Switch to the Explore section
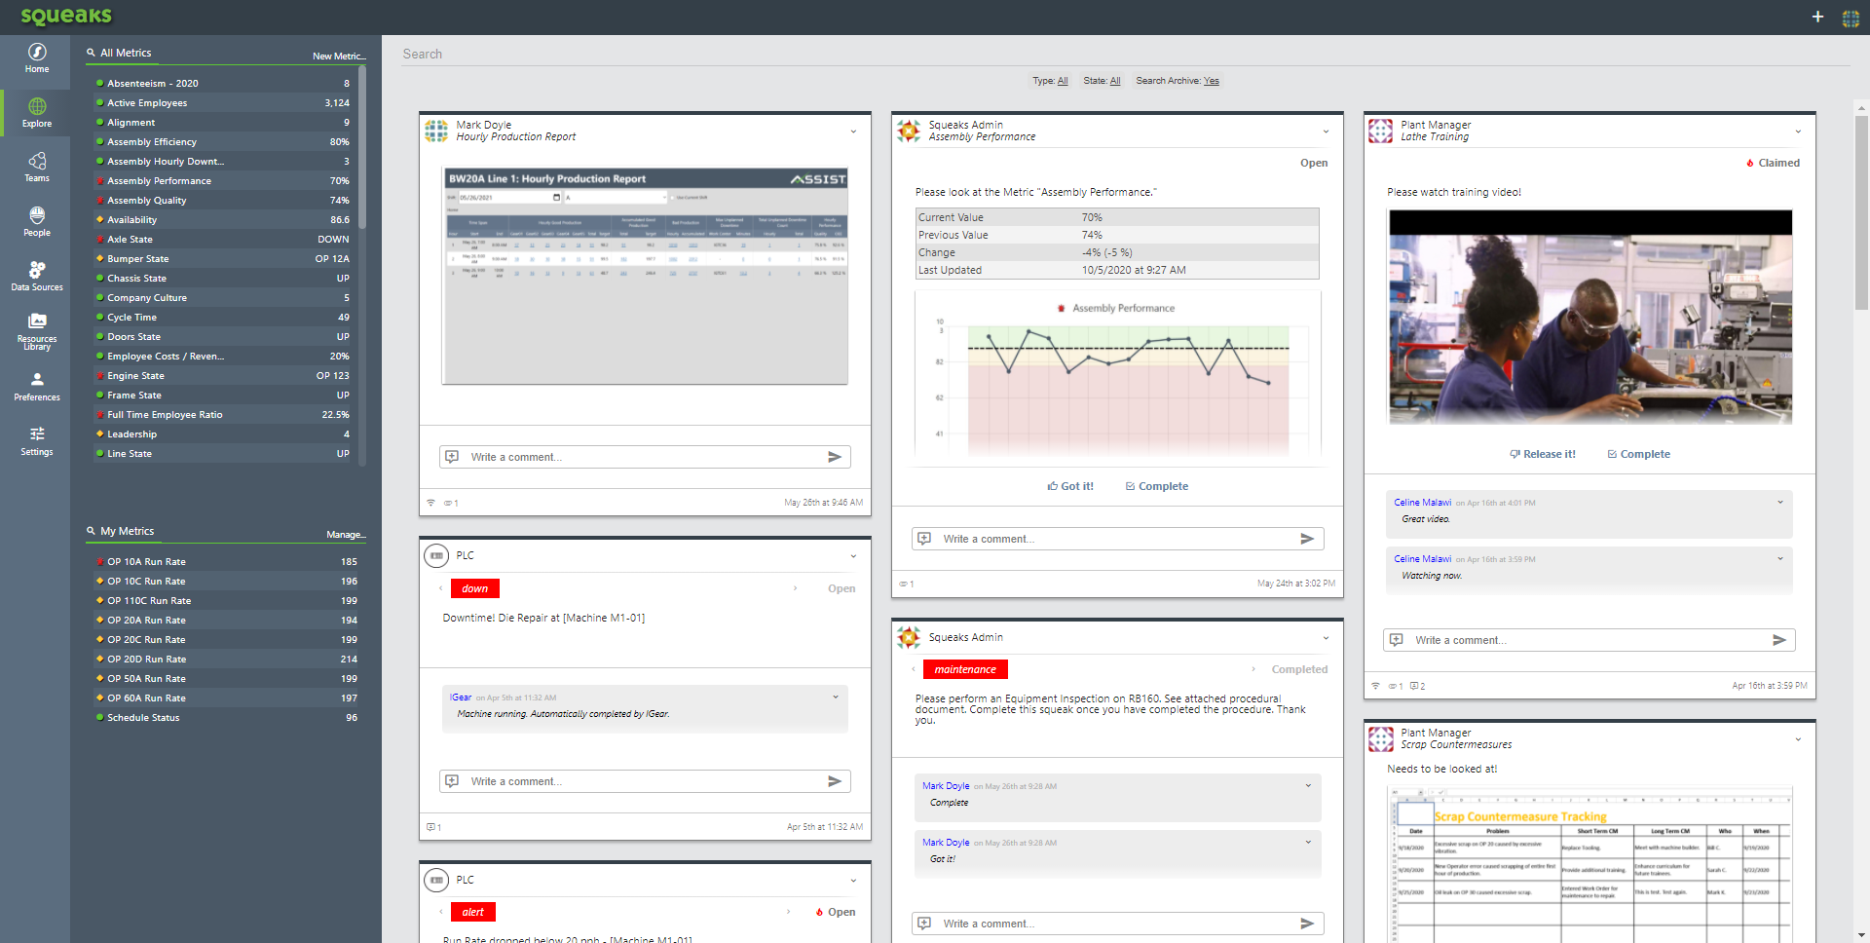The image size is (1870, 943). click(36, 113)
